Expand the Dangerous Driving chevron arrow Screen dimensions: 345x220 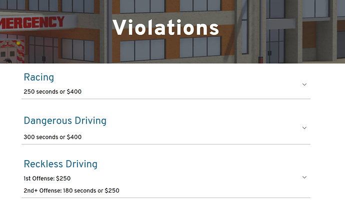tap(304, 128)
